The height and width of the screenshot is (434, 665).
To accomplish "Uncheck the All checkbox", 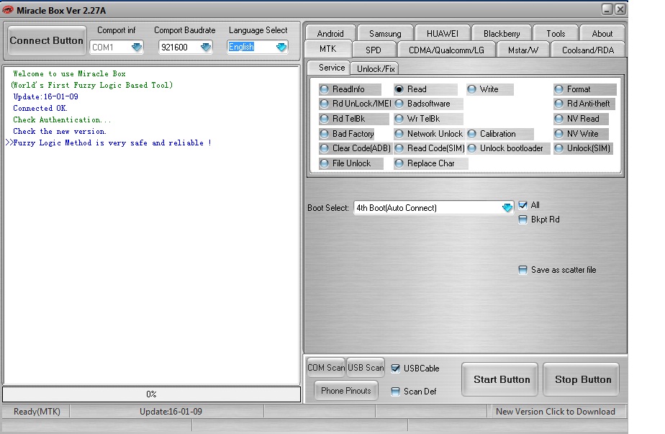I will [x=523, y=205].
